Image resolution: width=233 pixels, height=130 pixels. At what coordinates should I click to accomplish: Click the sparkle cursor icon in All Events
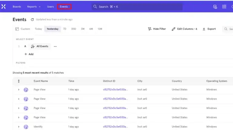32,46
